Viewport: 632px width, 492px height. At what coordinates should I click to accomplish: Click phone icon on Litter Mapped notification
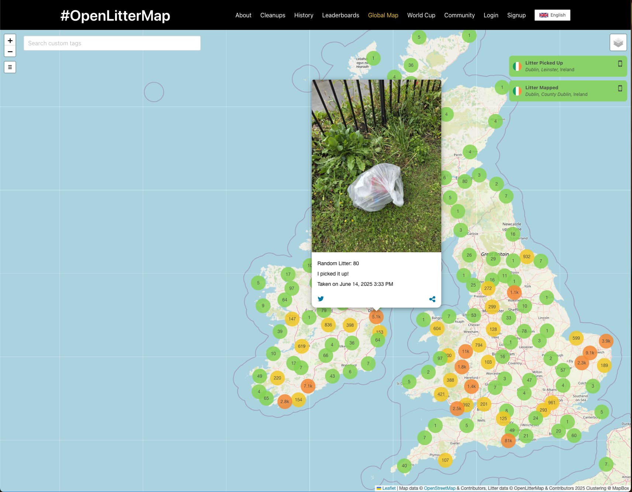620,88
